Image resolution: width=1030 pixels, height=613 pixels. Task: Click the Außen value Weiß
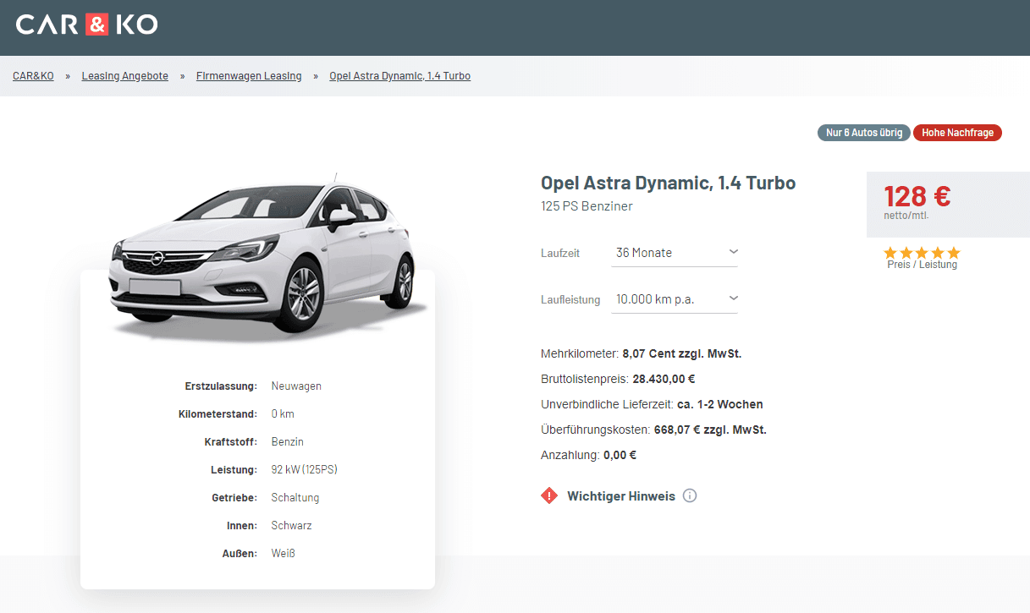pyautogui.click(x=284, y=554)
